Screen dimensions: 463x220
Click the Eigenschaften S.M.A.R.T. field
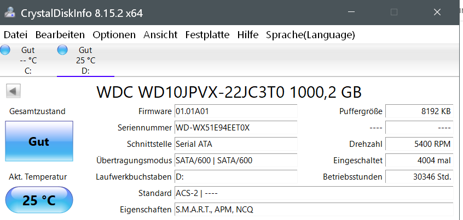click(313, 210)
